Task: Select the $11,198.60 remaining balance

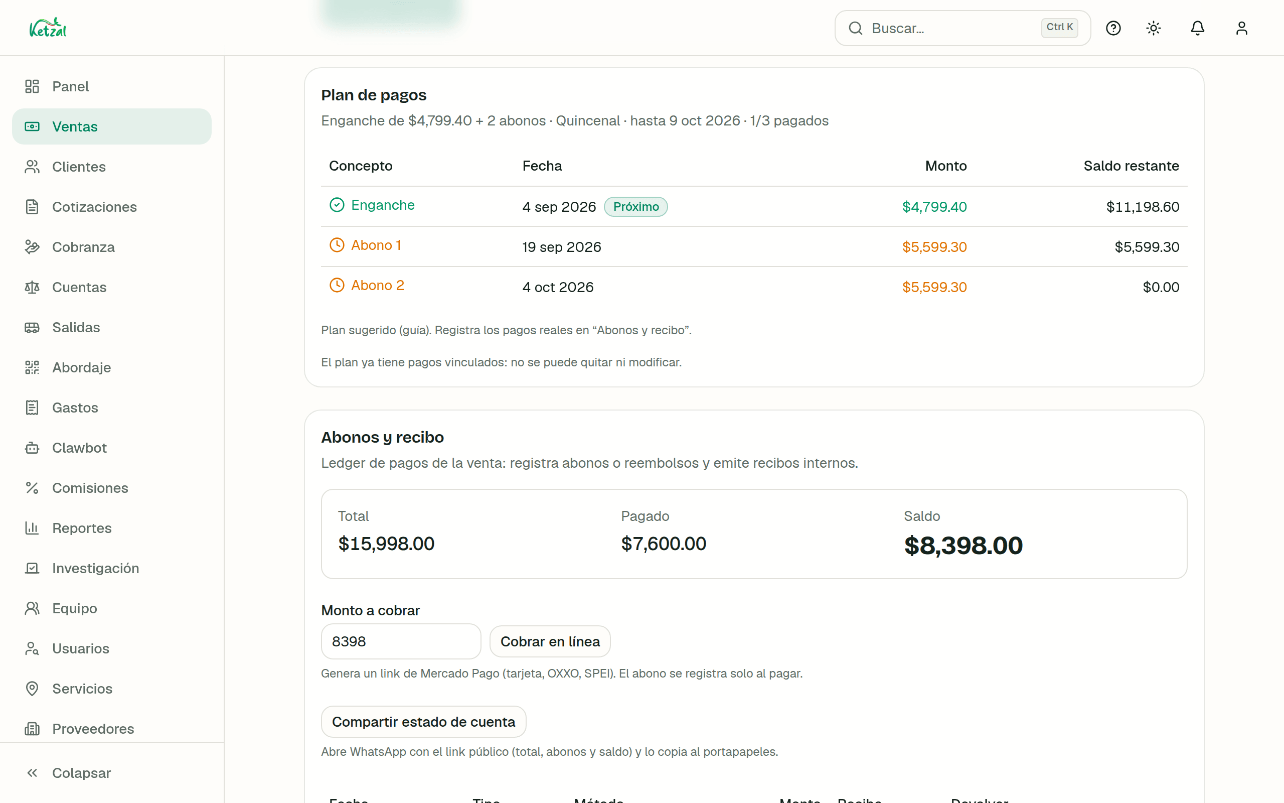Action: coord(1143,207)
